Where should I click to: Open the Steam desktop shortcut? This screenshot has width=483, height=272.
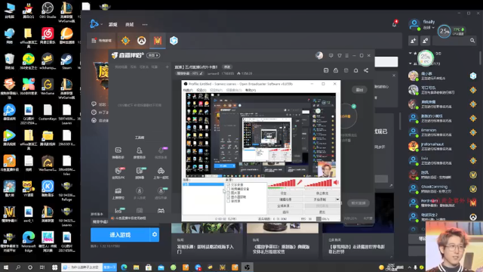pos(66,61)
